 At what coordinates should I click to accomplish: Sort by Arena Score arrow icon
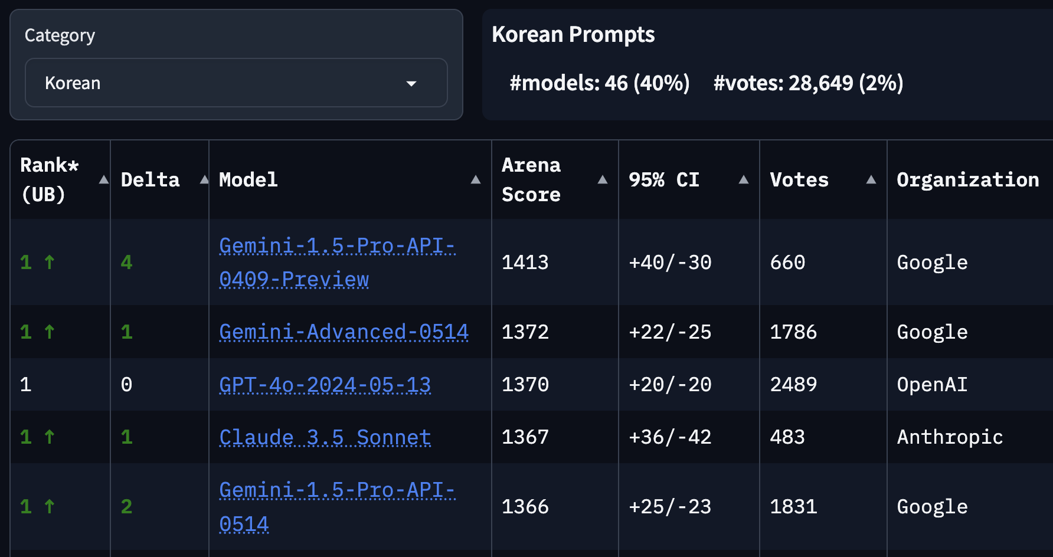[603, 180]
